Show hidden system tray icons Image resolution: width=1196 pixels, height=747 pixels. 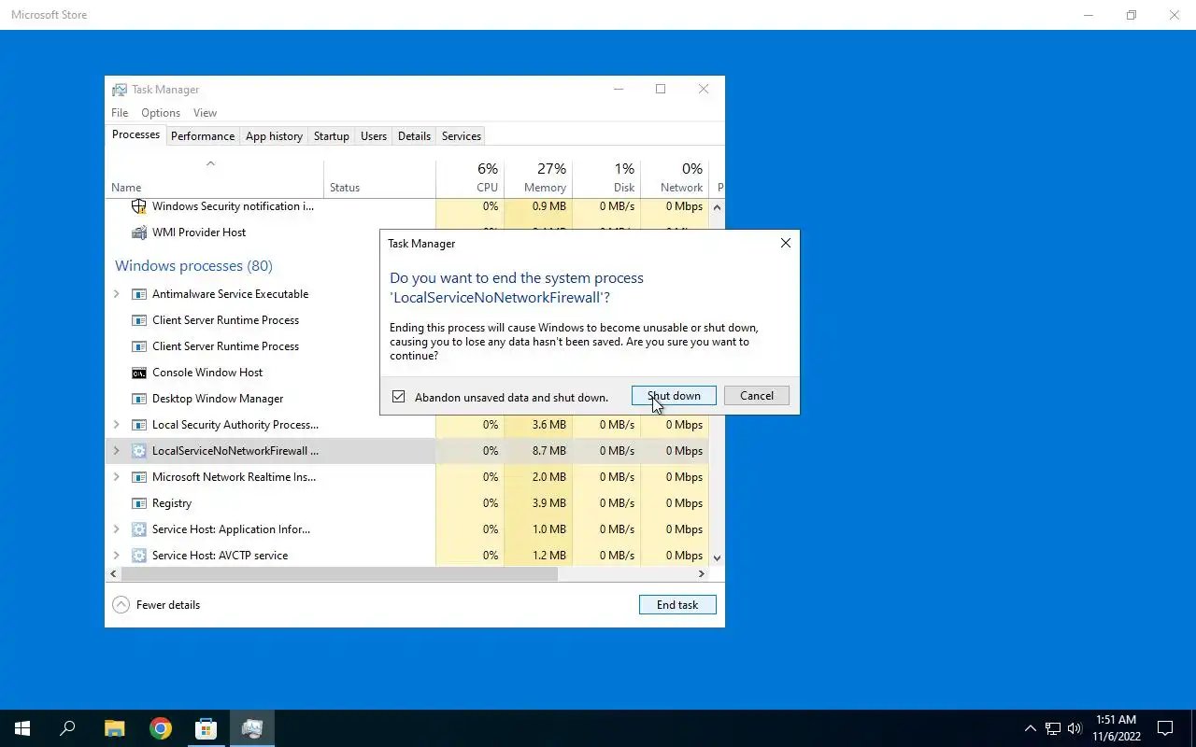pos(1031,728)
